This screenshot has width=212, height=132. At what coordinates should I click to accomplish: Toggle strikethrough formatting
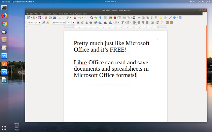[91, 23]
